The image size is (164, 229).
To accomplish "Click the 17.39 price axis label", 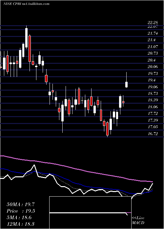I will (x=153, y=120).
